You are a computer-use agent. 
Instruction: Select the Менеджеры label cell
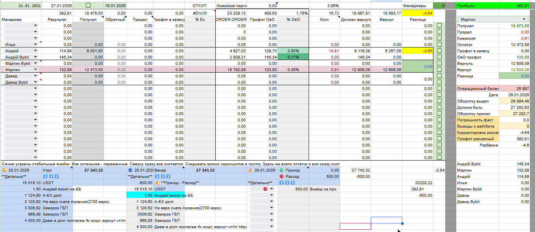[418, 5]
